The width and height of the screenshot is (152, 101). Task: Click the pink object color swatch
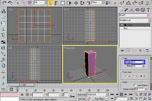pos(149,15)
